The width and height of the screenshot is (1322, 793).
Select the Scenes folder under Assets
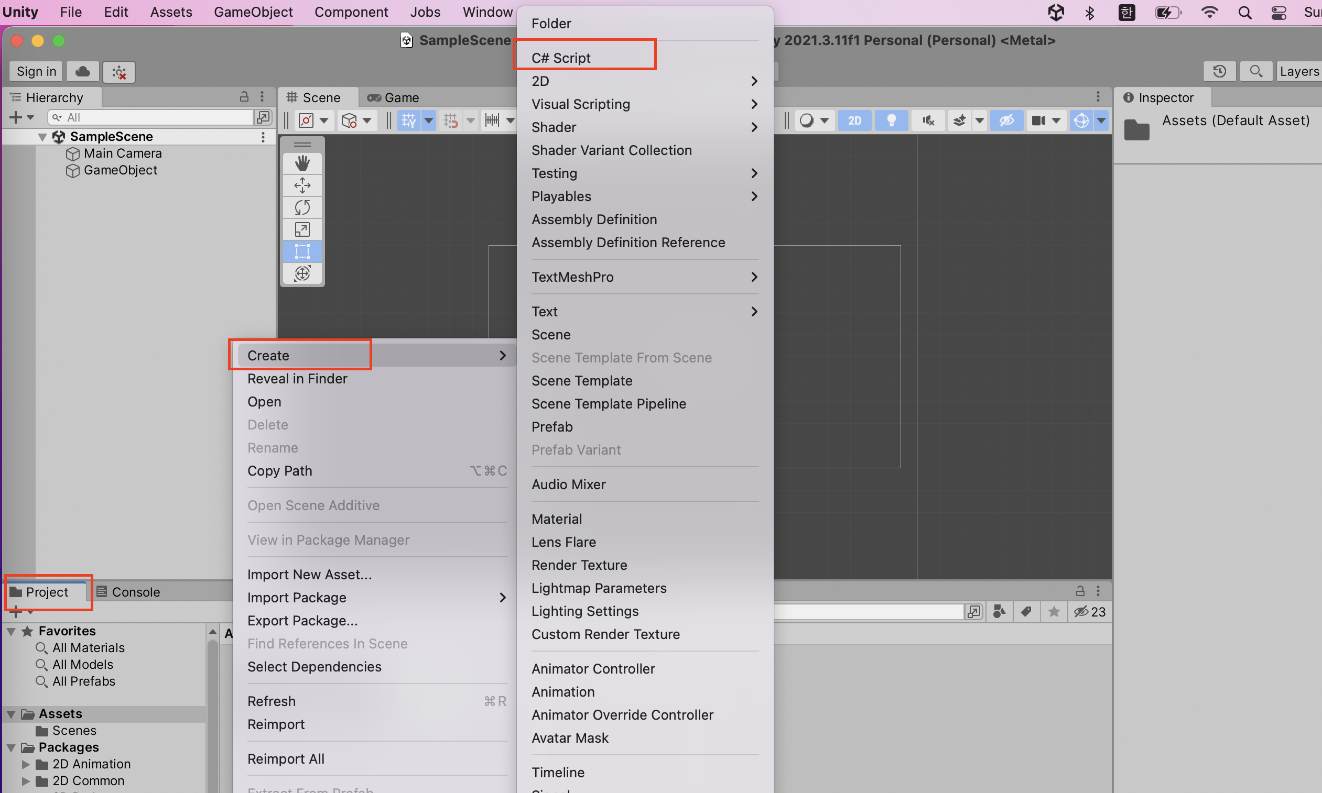click(74, 731)
